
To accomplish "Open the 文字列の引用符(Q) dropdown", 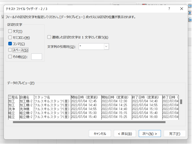I will pos(106,46).
